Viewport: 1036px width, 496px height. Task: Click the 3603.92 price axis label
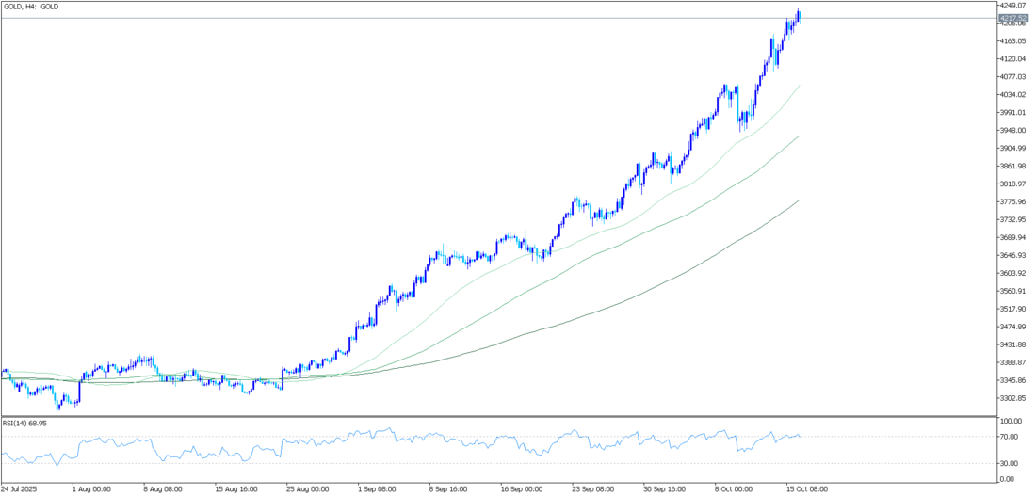pos(1013,273)
